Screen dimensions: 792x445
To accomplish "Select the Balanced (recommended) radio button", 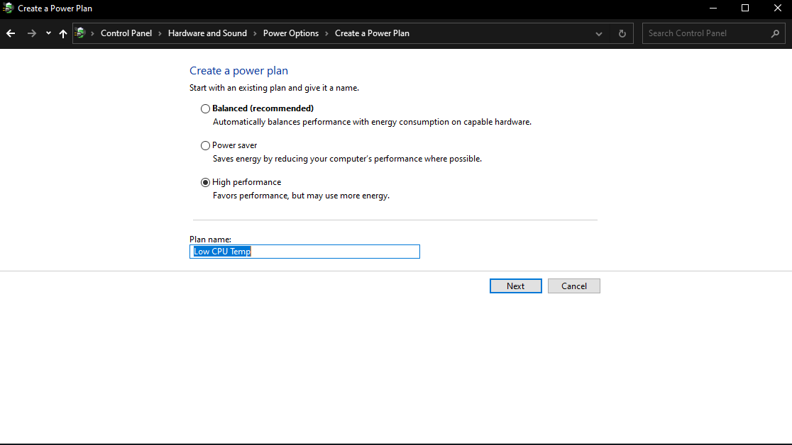I will [x=206, y=108].
